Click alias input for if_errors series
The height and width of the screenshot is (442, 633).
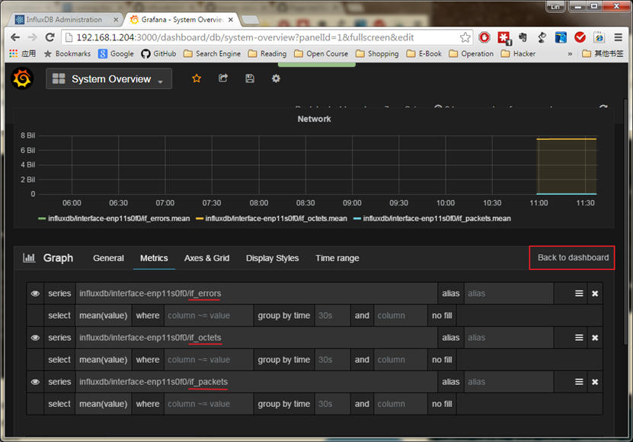[509, 294]
